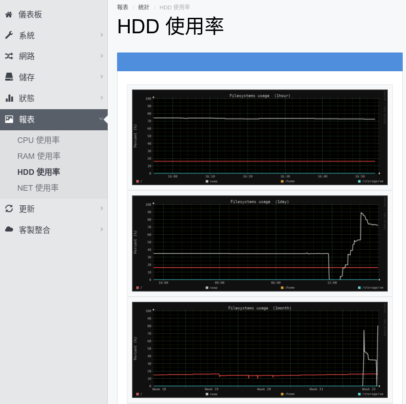
Task: Open the CPU 使用率 report
Action: pos(38,140)
